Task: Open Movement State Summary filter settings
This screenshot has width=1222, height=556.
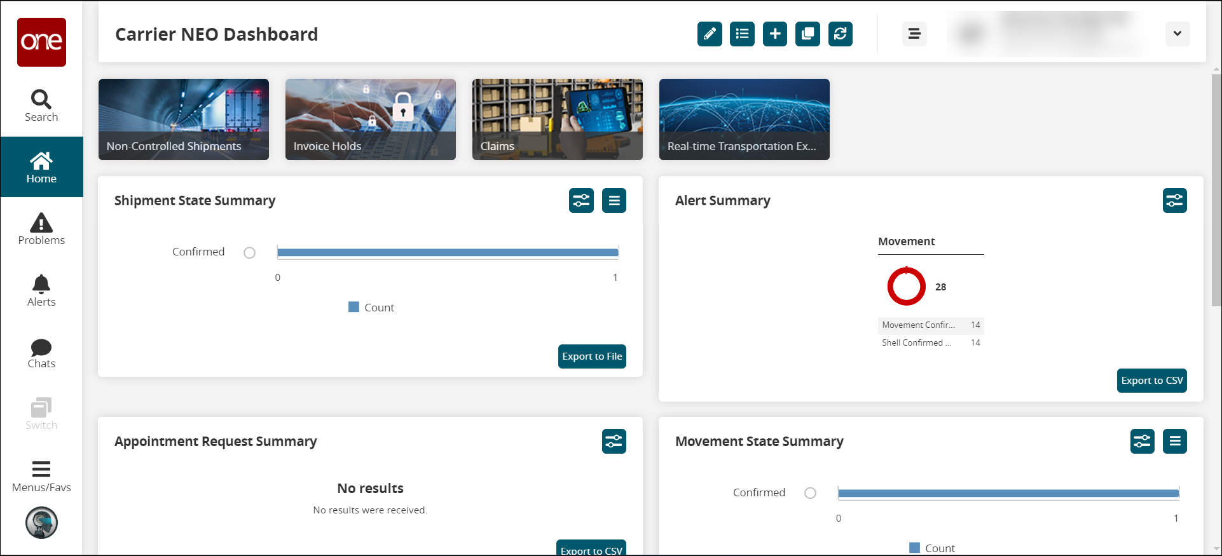Action: (1143, 442)
